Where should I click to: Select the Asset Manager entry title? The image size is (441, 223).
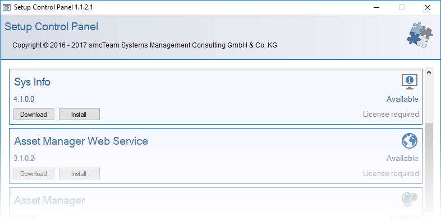pos(49,200)
